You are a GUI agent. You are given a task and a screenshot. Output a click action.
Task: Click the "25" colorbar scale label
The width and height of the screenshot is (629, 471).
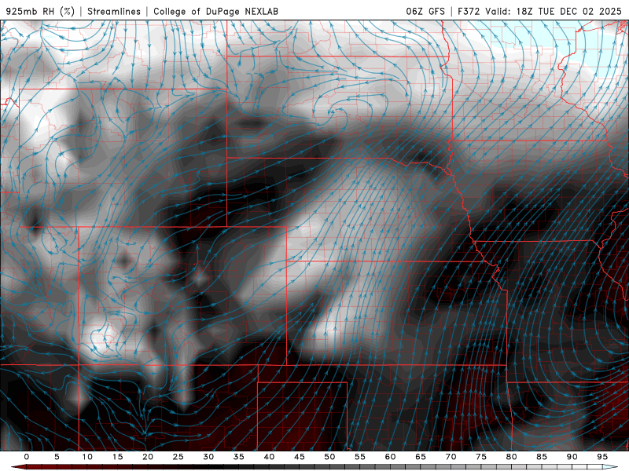coord(178,457)
